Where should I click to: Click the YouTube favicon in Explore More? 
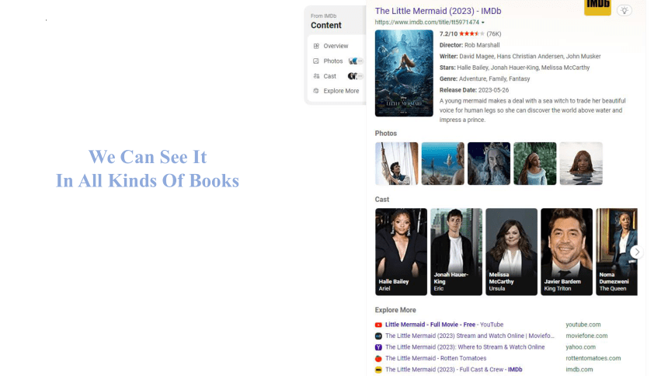pyautogui.click(x=378, y=325)
